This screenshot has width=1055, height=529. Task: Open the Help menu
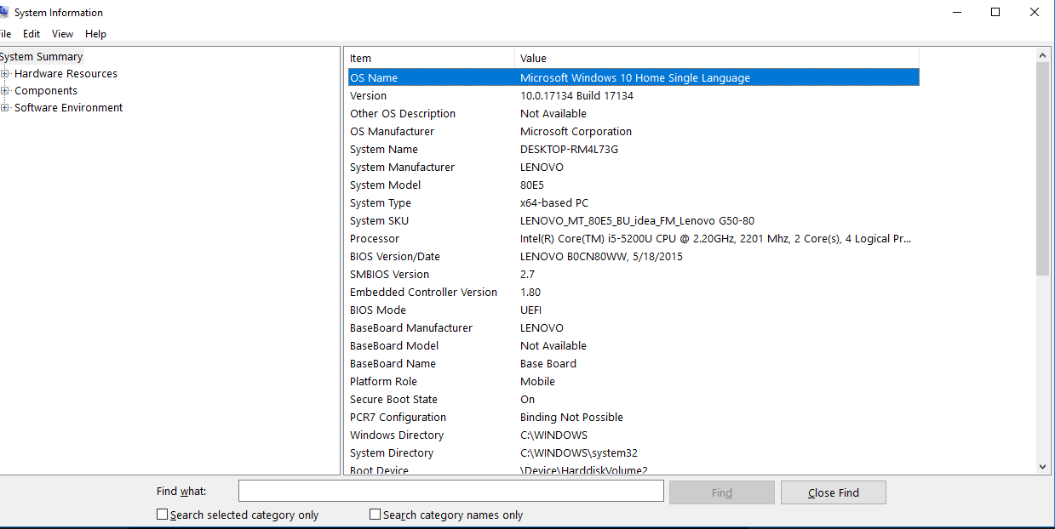tap(95, 34)
